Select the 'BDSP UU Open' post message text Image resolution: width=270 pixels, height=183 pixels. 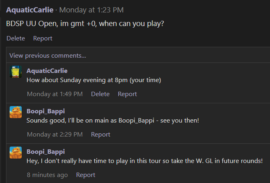click(x=85, y=24)
